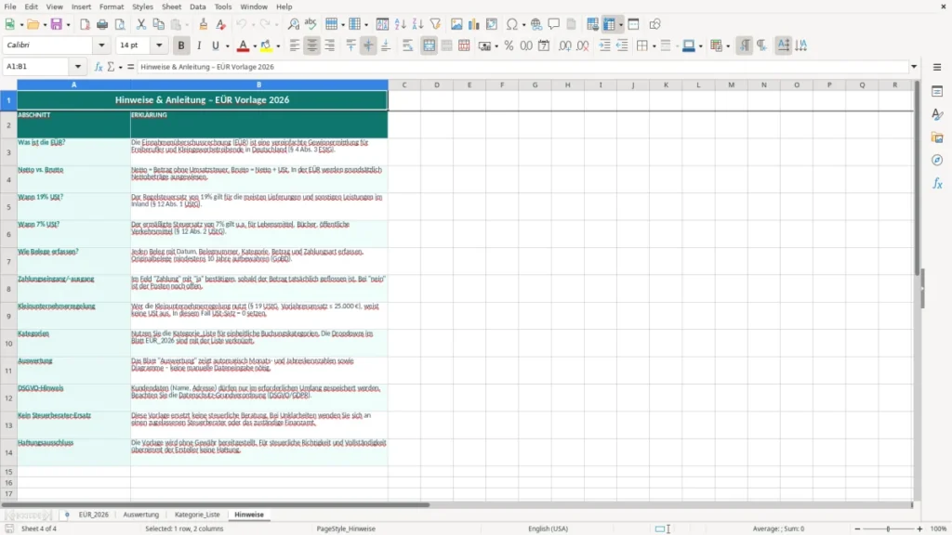The height and width of the screenshot is (535, 952).
Task: Open the Select Function sum dropdown
Action: 120,67
